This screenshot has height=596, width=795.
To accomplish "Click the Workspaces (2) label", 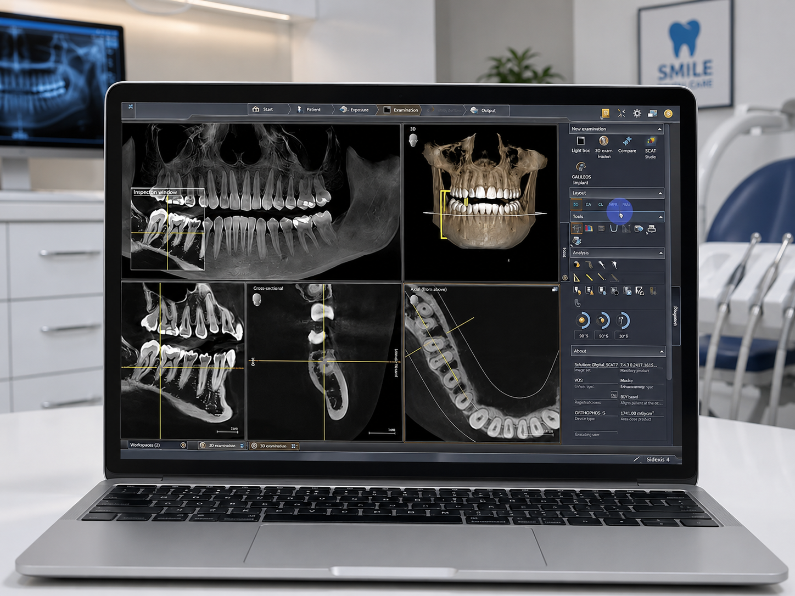I will (145, 445).
